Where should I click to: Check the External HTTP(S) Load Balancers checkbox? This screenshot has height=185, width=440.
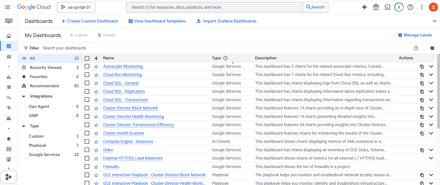click(x=87, y=158)
